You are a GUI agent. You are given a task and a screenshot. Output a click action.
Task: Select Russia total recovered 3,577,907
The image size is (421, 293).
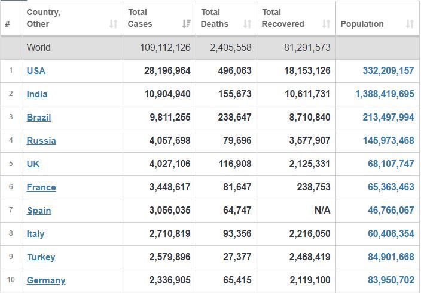(310, 141)
